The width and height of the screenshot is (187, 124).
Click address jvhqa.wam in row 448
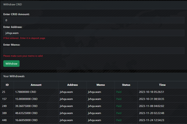coord(66,120)
